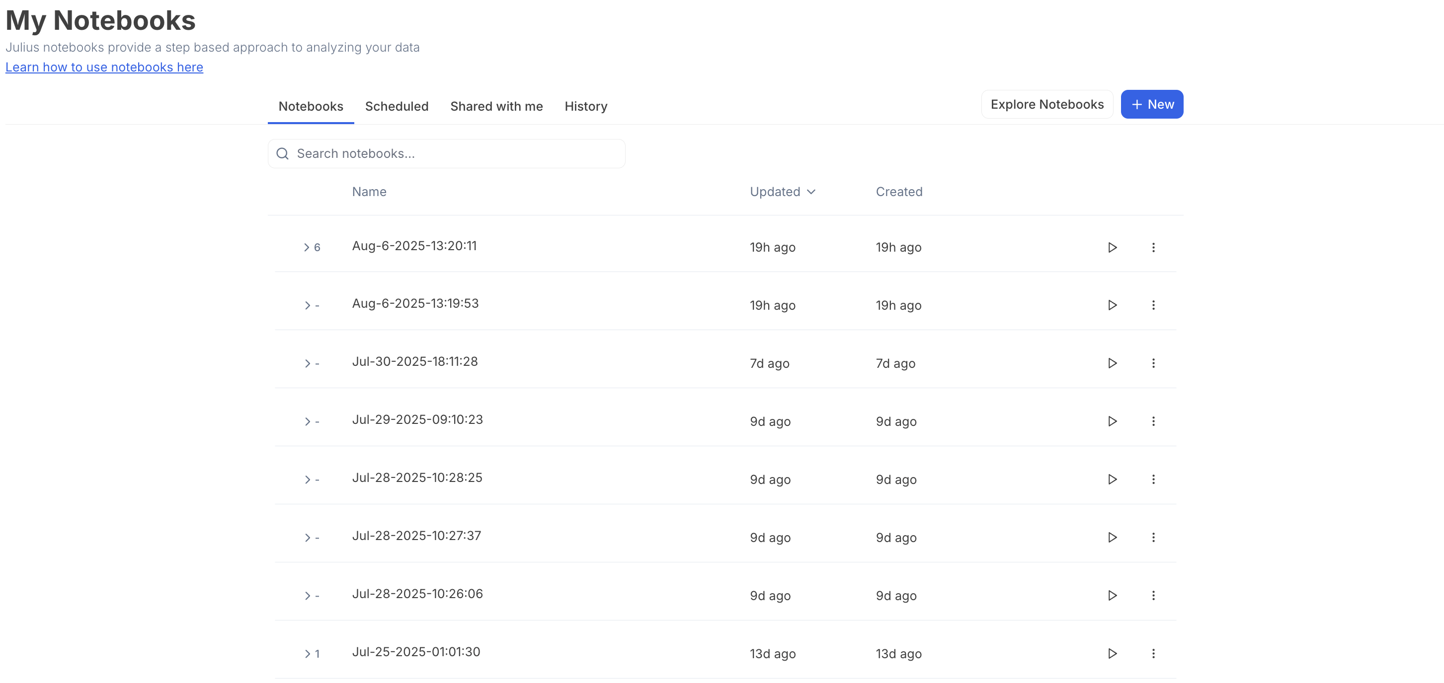Open three-dot menu for Jul-29-2025-09:10:23

pyautogui.click(x=1153, y=421)
